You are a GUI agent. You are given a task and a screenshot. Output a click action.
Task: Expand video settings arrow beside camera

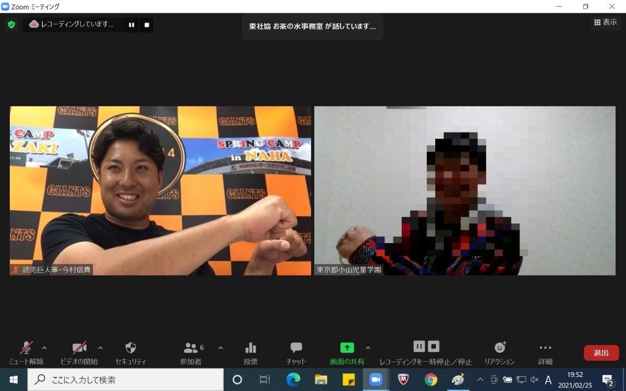[x=100, y=348]
